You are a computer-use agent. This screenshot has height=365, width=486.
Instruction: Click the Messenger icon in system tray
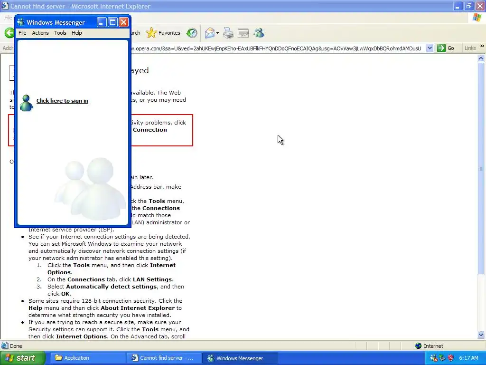coord(434,358)
